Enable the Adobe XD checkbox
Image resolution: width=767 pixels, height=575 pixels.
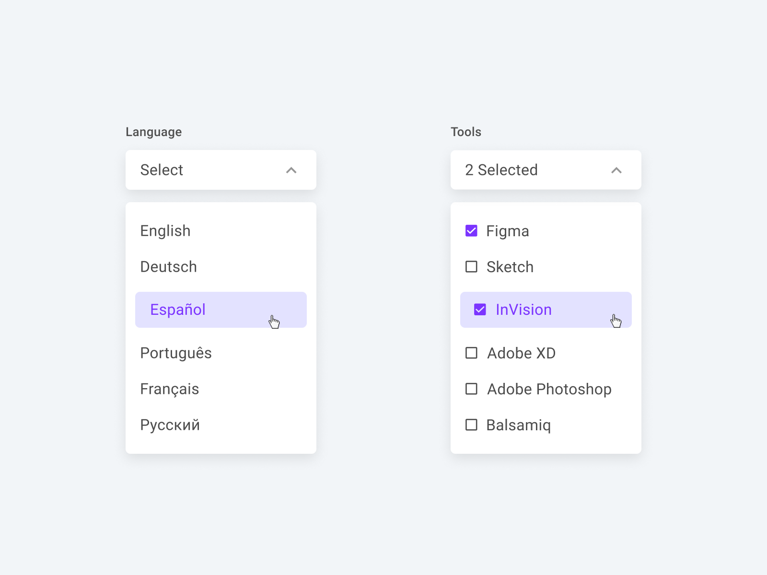click(x=471, y=353)
